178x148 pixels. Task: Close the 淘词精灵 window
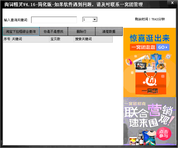point(172,3)
